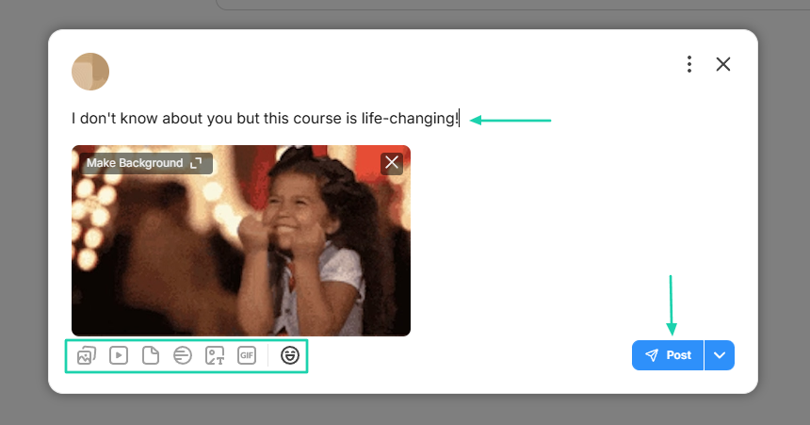Click Make Background on the GIF
The height and width of the screenshot is (425, 810).
tap(146, 163)
